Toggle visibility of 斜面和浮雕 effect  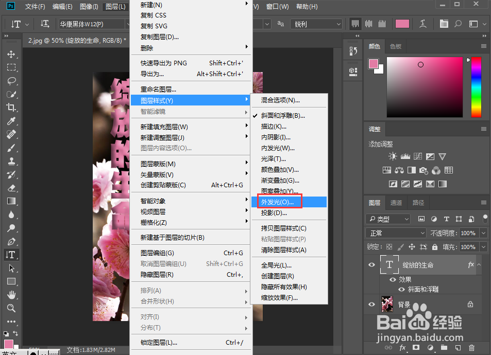click(401, 289)
